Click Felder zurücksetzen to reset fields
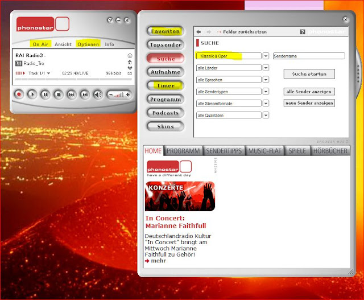The image size is (364, 300). (x=245, y=32)
